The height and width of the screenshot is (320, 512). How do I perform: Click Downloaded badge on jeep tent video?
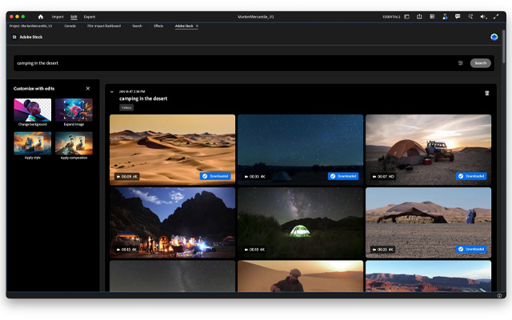[x=471, y=176]
